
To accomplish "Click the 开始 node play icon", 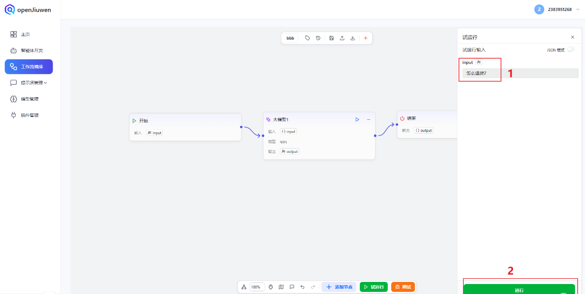I will click(134, 121).
